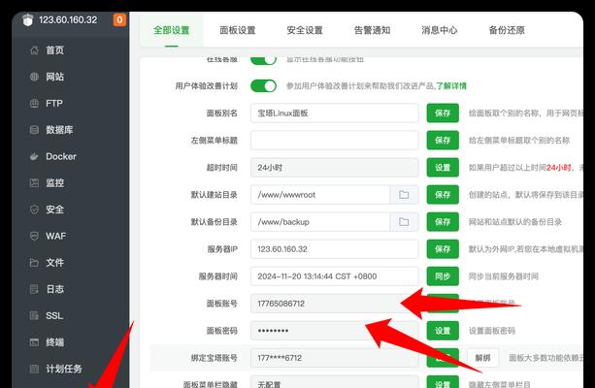Click the WAF shield icon
The width and height of the screenshot is (595, 388).
click(34, 236)
